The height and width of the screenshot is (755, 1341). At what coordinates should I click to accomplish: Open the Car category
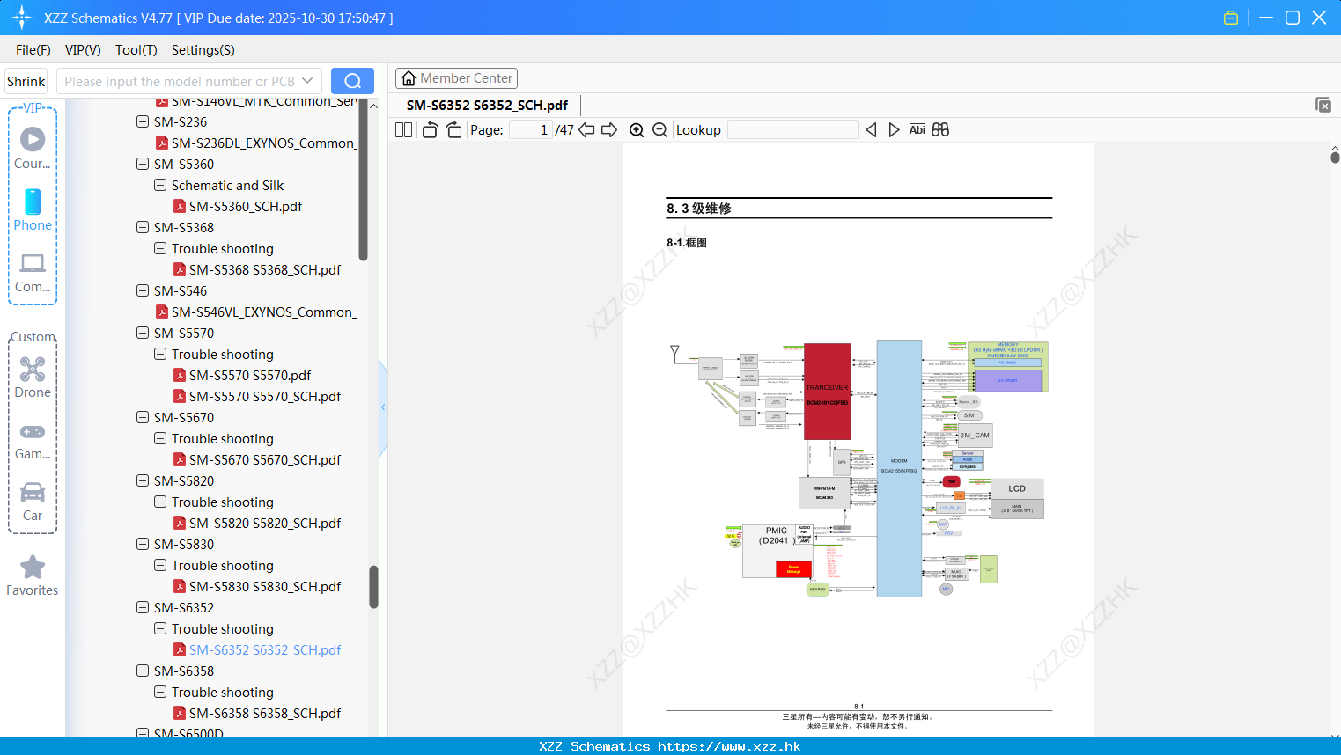33,502
